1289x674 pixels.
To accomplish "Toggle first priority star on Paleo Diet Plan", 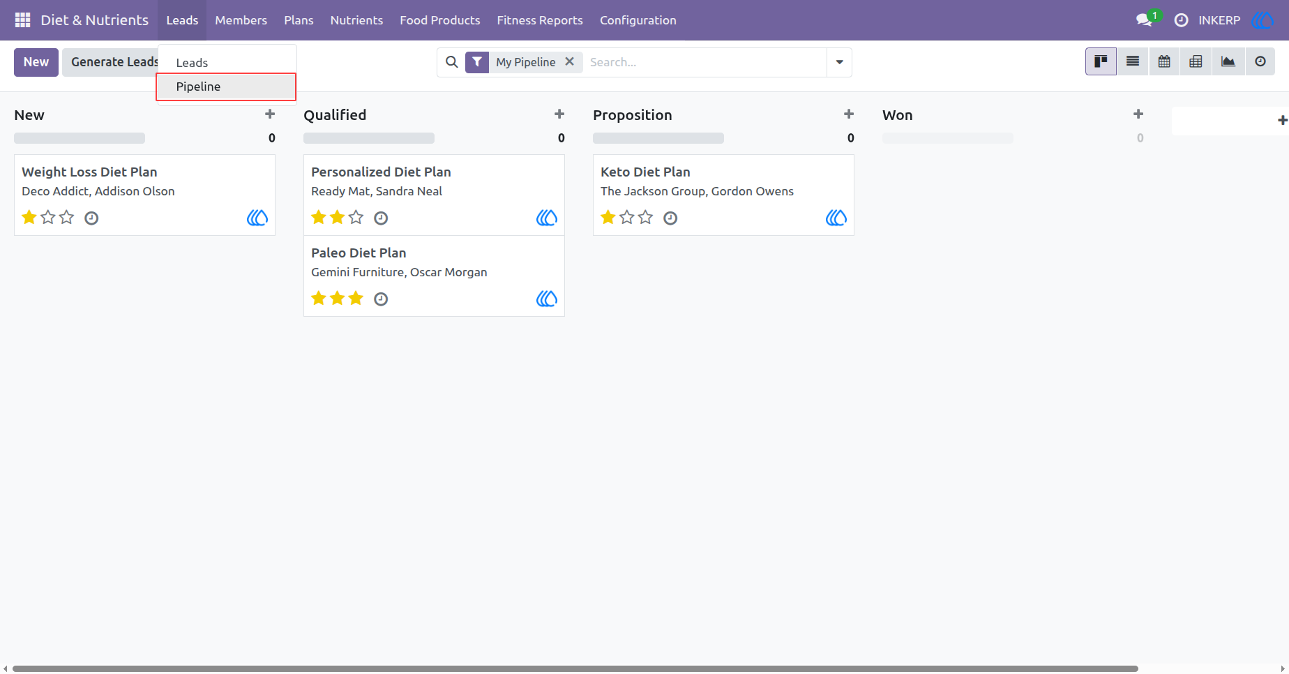I will (x=319, y=299).
